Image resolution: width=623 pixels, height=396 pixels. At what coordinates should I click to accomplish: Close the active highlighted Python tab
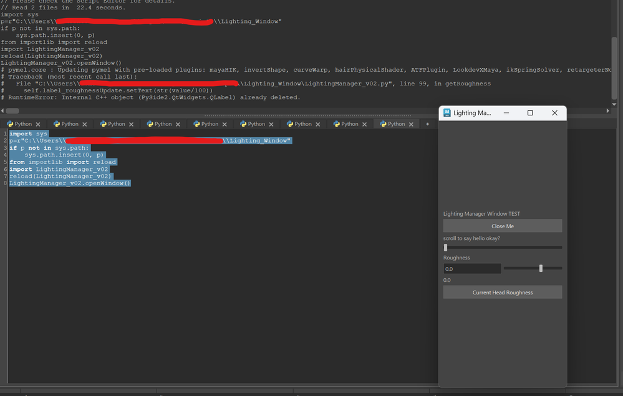click(411, 124)
